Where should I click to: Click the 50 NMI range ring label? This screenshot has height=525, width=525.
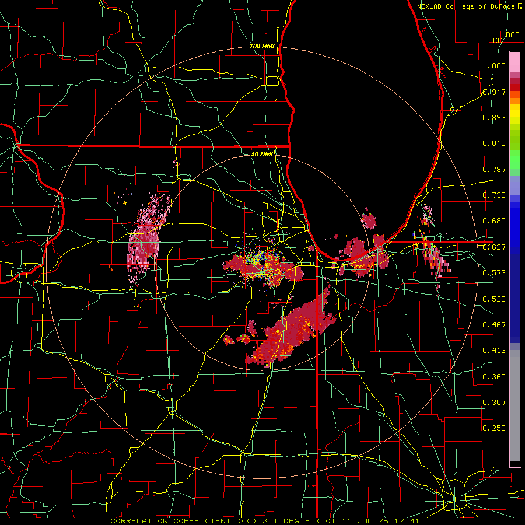pyautogui.click(x=262, y=154)
